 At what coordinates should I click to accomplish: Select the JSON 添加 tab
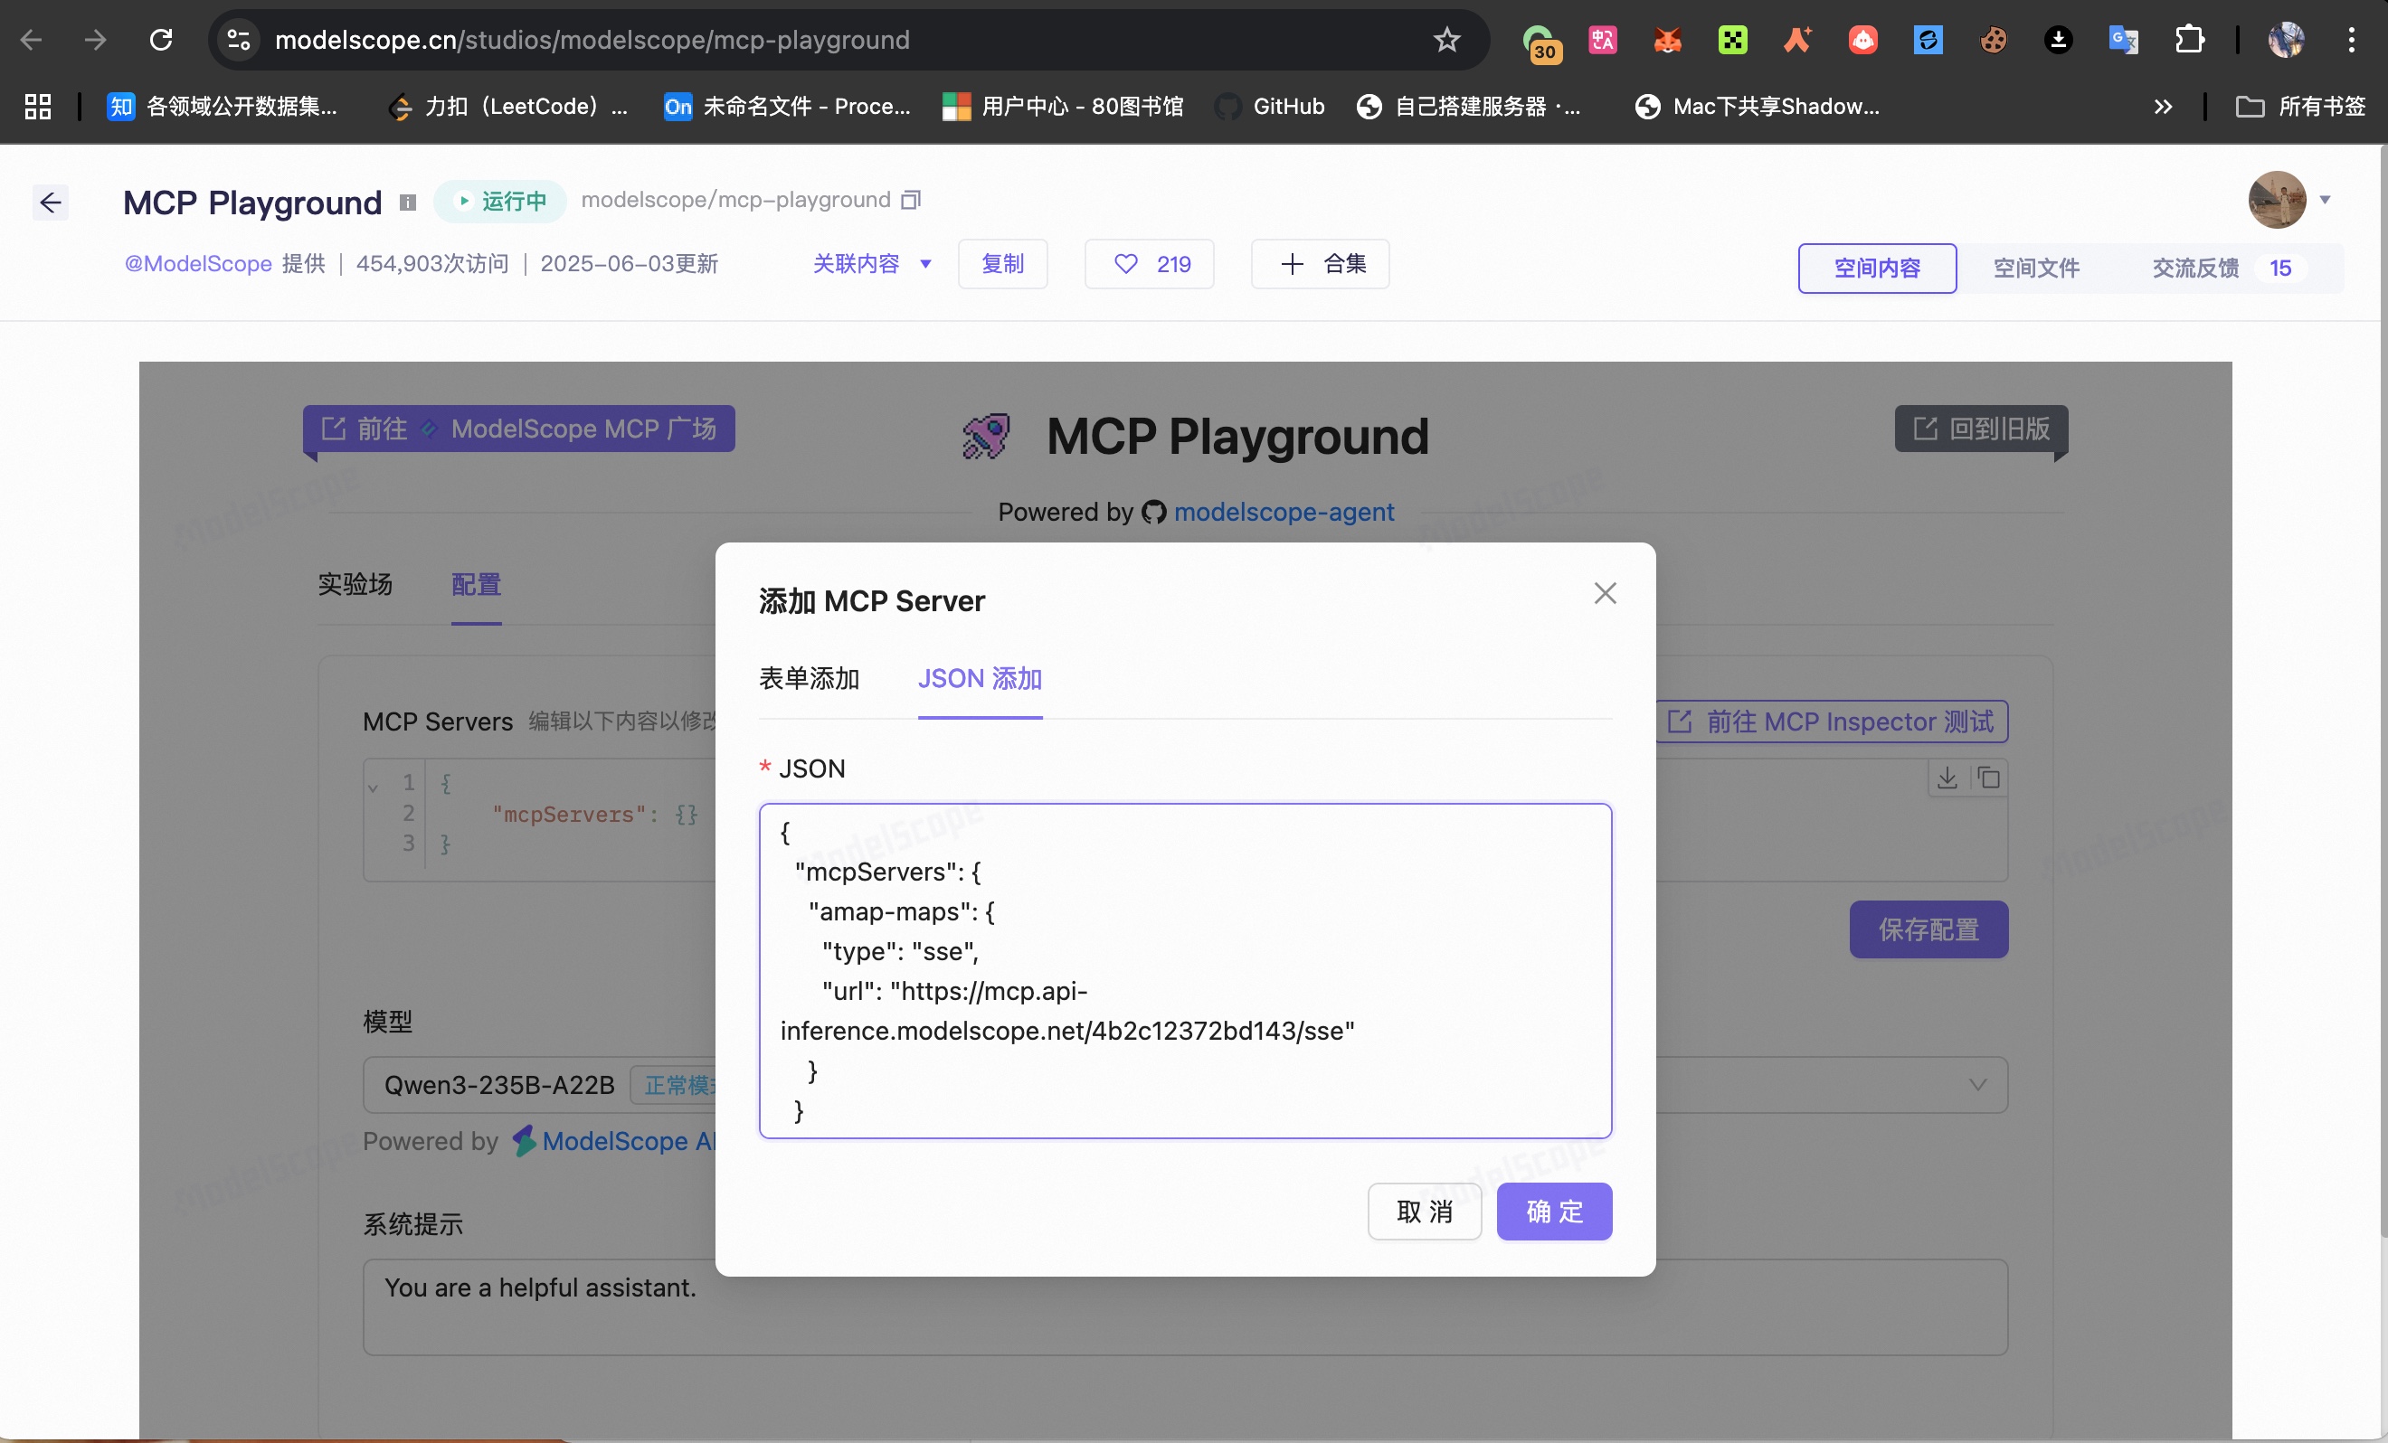pos(980,678)
